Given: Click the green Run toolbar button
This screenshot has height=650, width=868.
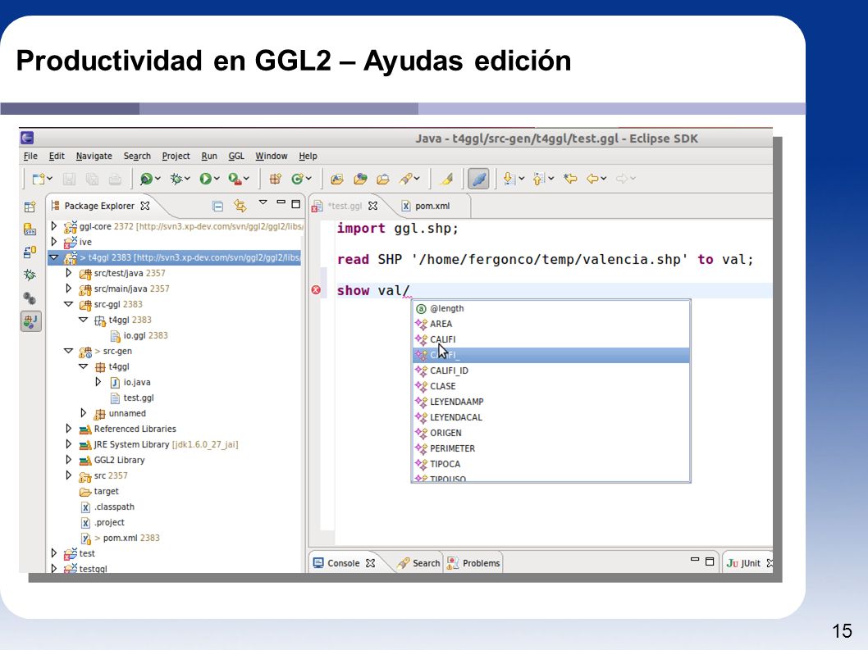Looking at the screenshot, I should (x=205, y=179).
